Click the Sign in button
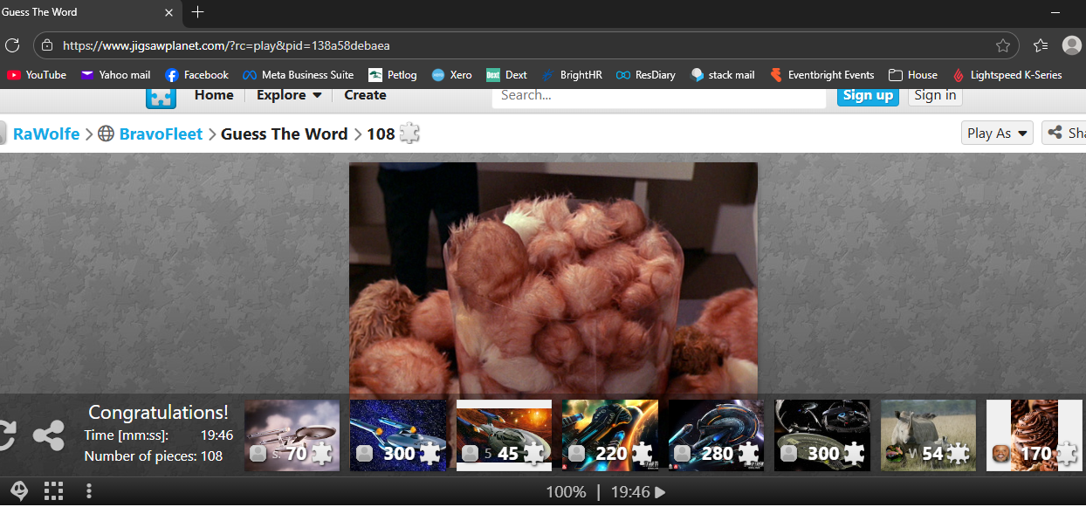1086x507 pixels. (935, 95)
